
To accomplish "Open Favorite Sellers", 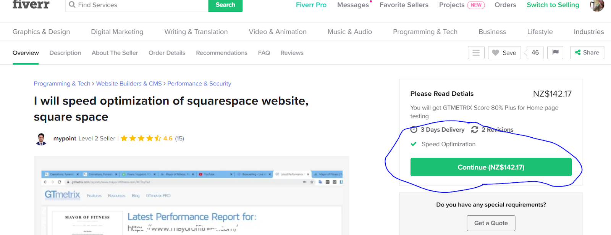I will coord(404,5).
